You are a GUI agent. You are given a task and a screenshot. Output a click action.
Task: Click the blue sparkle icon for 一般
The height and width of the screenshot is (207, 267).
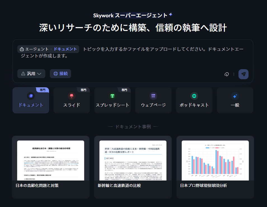(235, 96)
